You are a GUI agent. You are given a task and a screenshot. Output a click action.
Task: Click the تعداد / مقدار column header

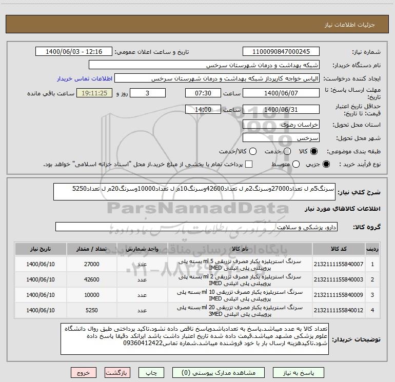tap(92, 249)
